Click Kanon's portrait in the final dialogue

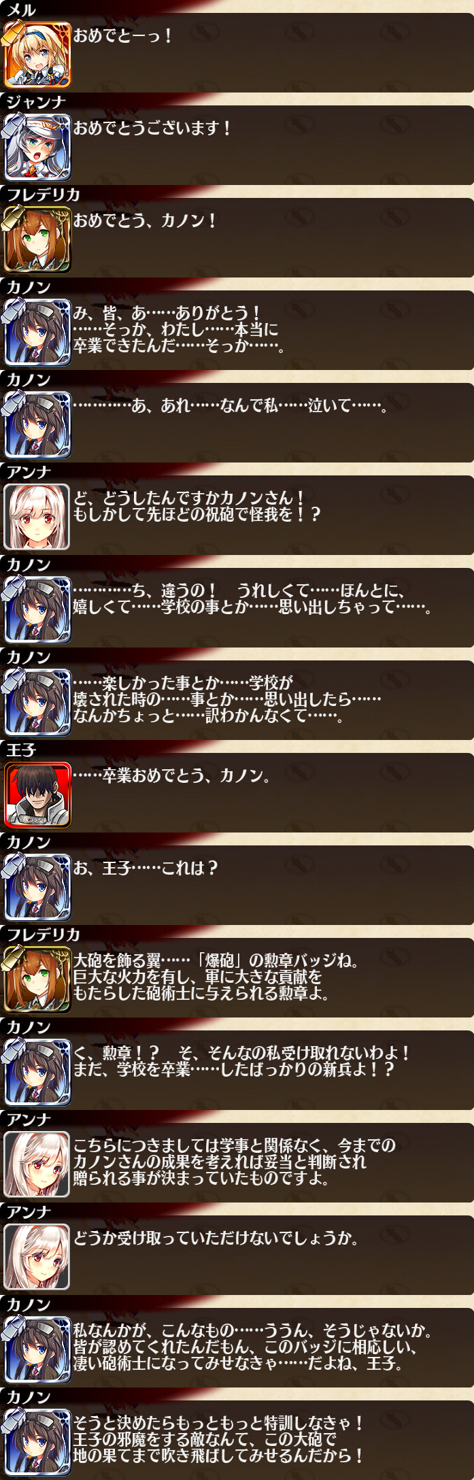pos(37,1443)
